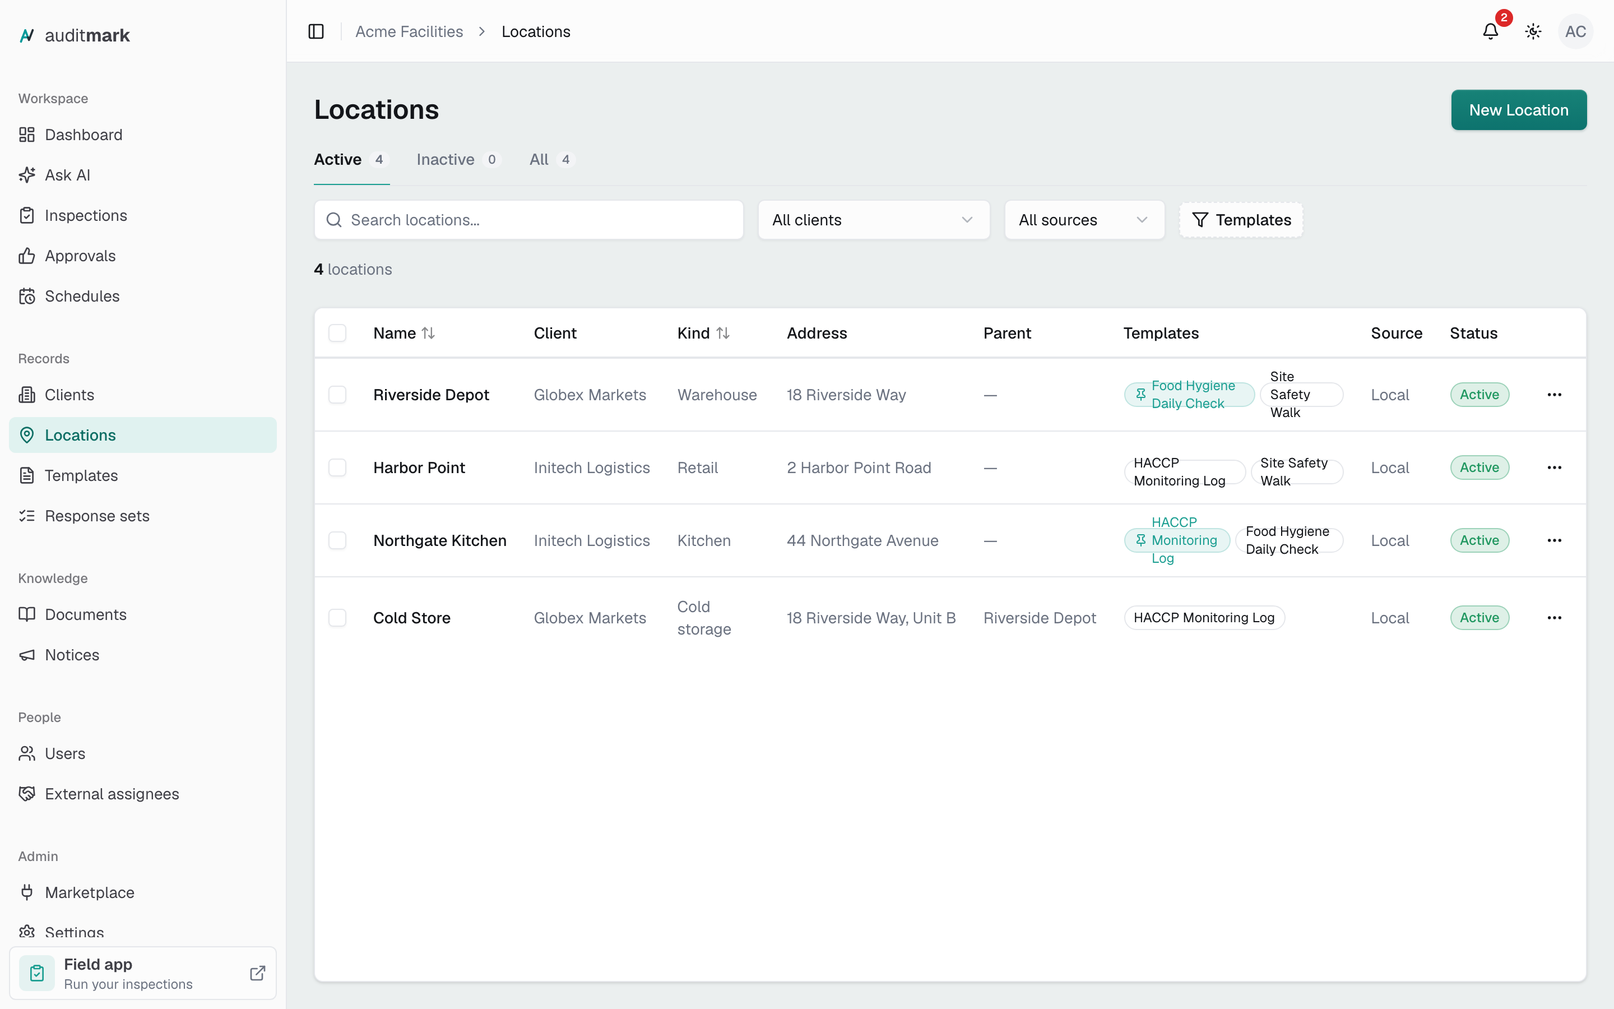Tick the select-all checkbox in header
The width and height of the screenshot is (1614, 1009).
tap(337, 333)
